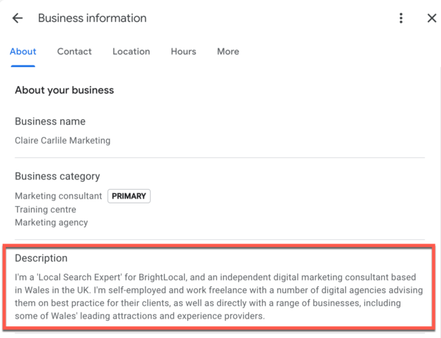Select the Training centre category
This screenshot has height=338, width=441.
(x=45, y=209)
